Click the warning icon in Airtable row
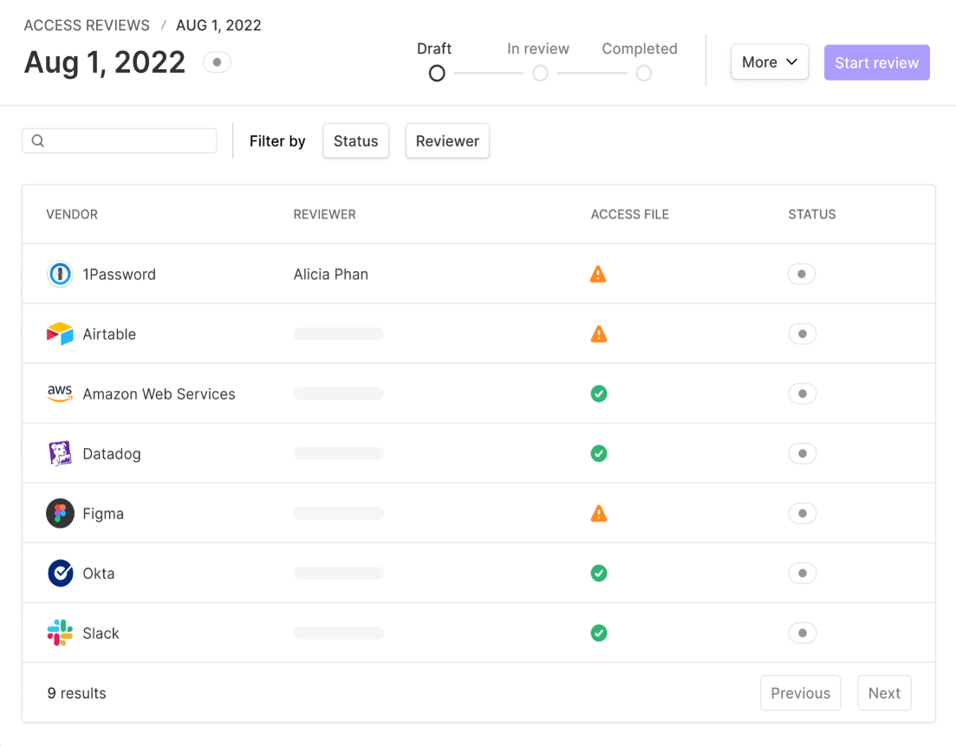This screenshot has width=956, height=747. point(599,335)
